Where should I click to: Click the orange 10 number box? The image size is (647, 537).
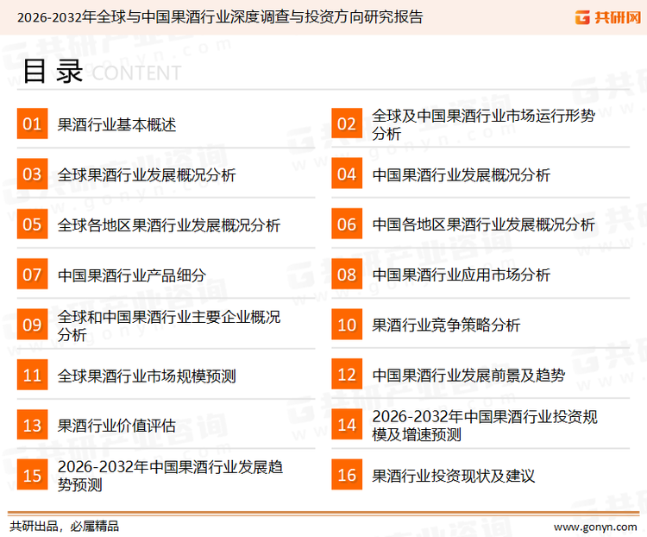point(347,325)
